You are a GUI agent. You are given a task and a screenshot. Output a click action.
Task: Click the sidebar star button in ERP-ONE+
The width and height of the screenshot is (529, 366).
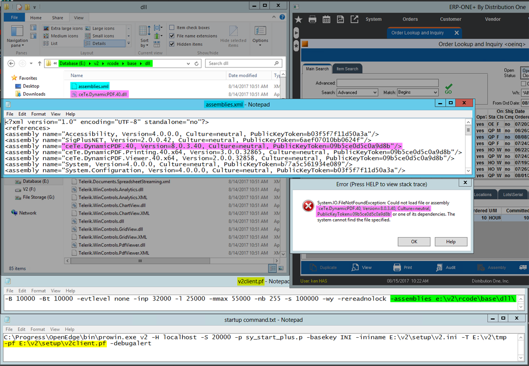[x=296, y=46]
